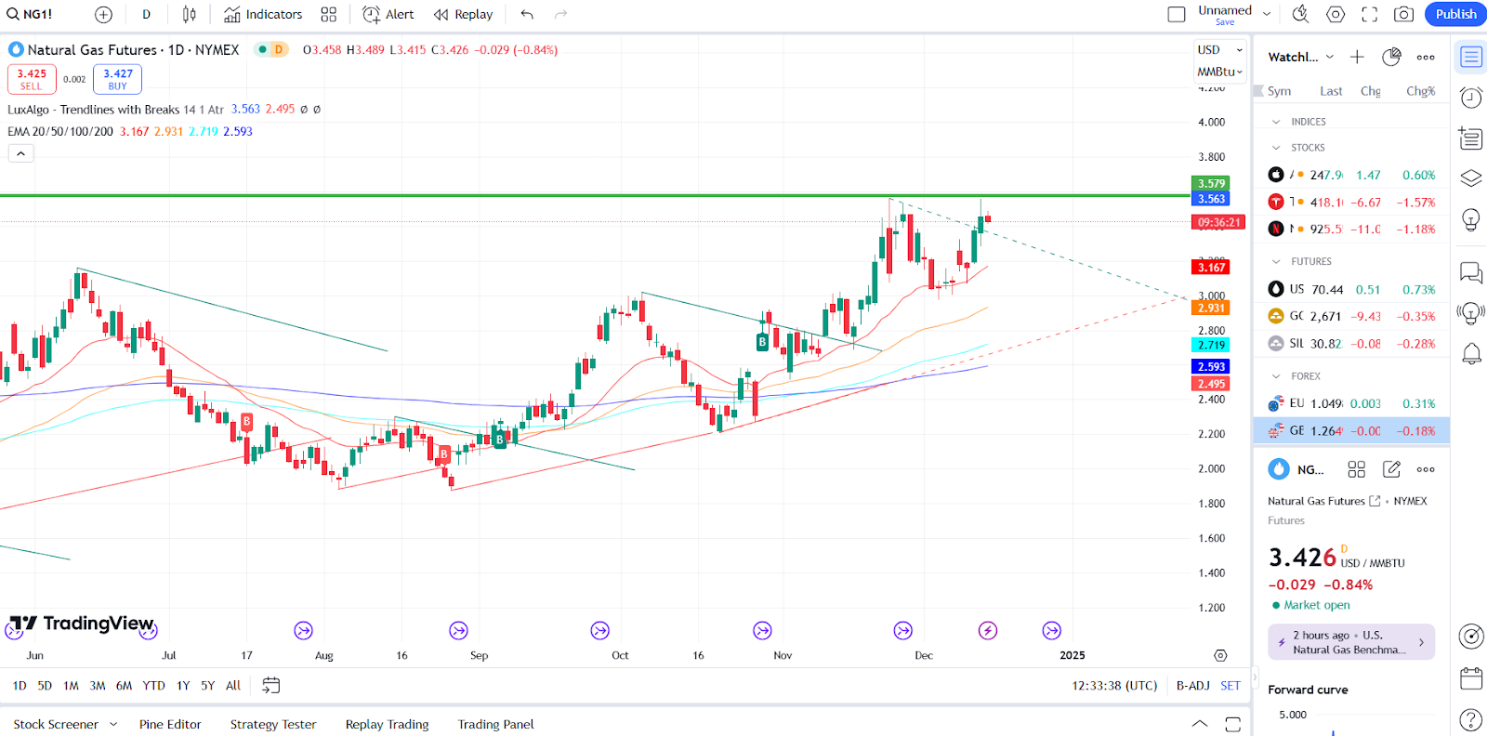
Task: Save the Unnamed chart layout
Action: (1225, 22)
